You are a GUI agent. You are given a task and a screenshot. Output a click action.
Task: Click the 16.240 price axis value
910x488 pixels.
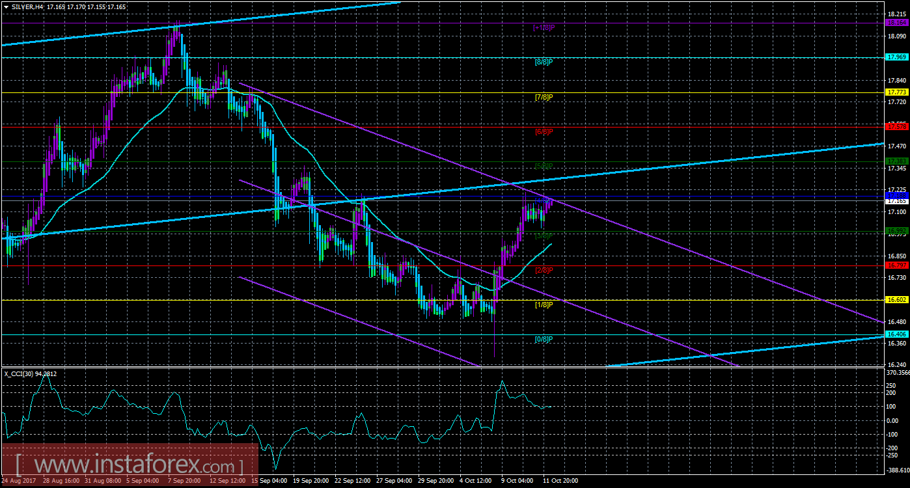[897, 365]
